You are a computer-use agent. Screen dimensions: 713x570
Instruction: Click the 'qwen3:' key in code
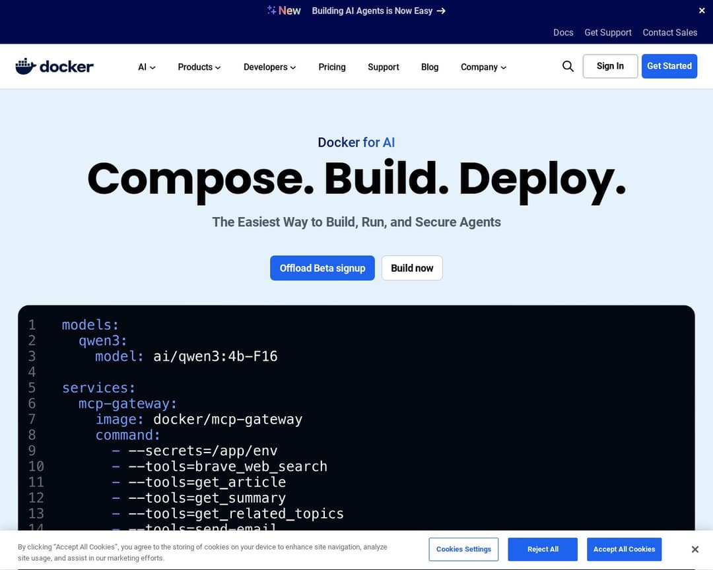(103, 340)
